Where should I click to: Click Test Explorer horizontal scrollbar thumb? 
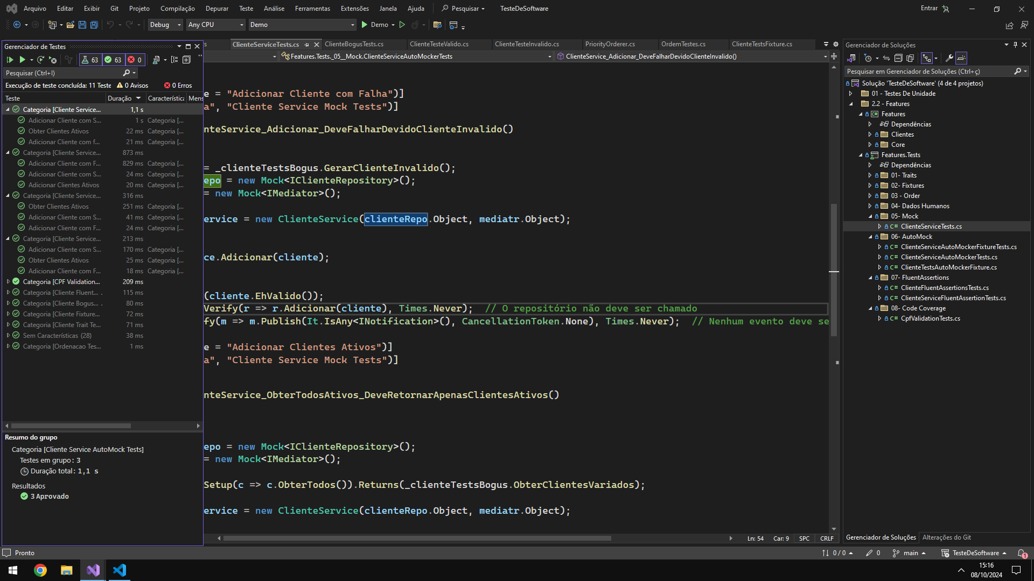[x=71, y=426]
